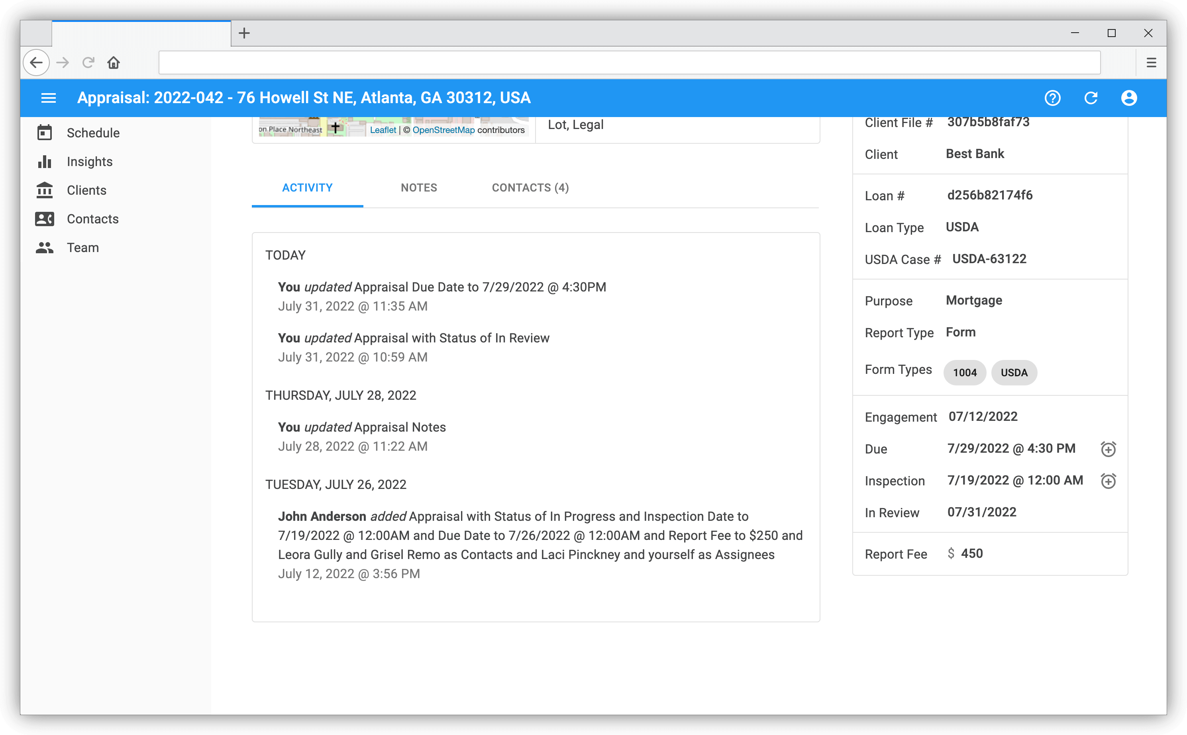This screenshot has height=735, width=1187.
Task: Switch to the Contacts (4) tab
Action: 530,188
